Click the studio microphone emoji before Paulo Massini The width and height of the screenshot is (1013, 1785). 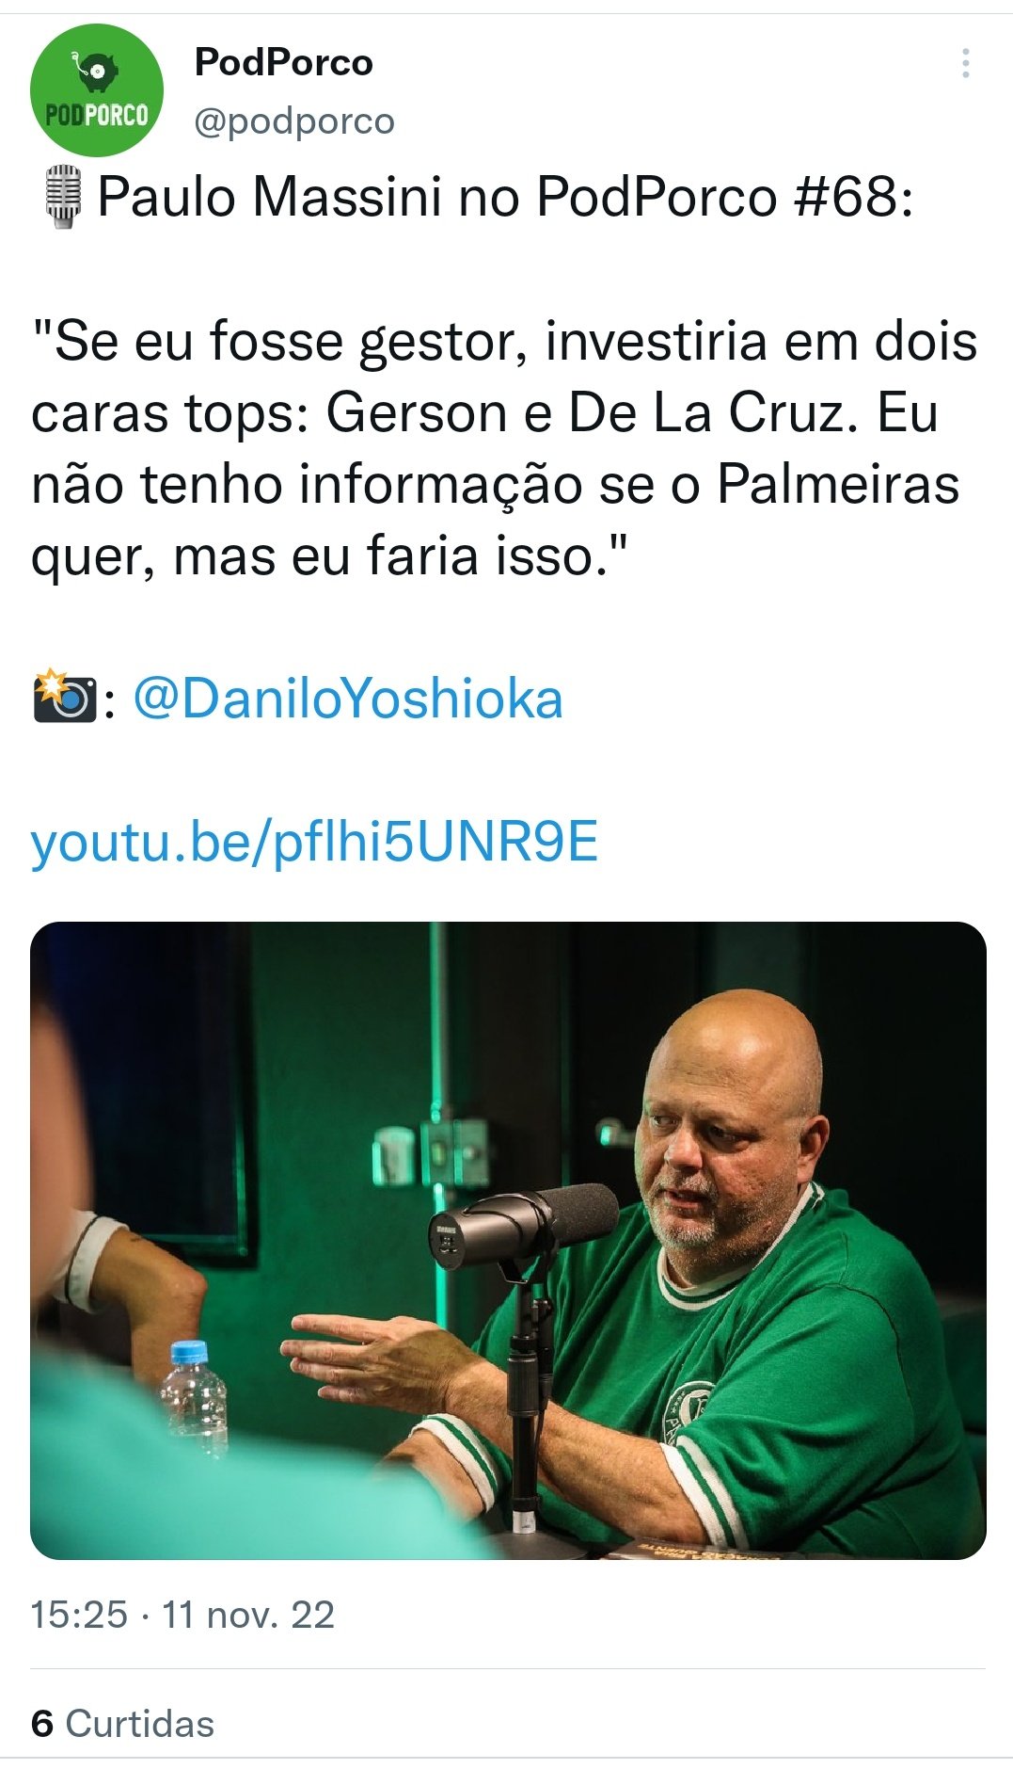(64, 197)
